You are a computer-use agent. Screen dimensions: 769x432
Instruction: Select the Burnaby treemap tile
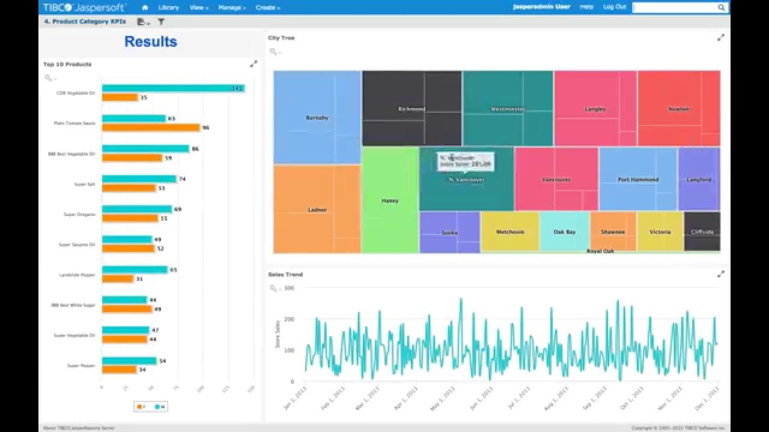click(317, 118)
